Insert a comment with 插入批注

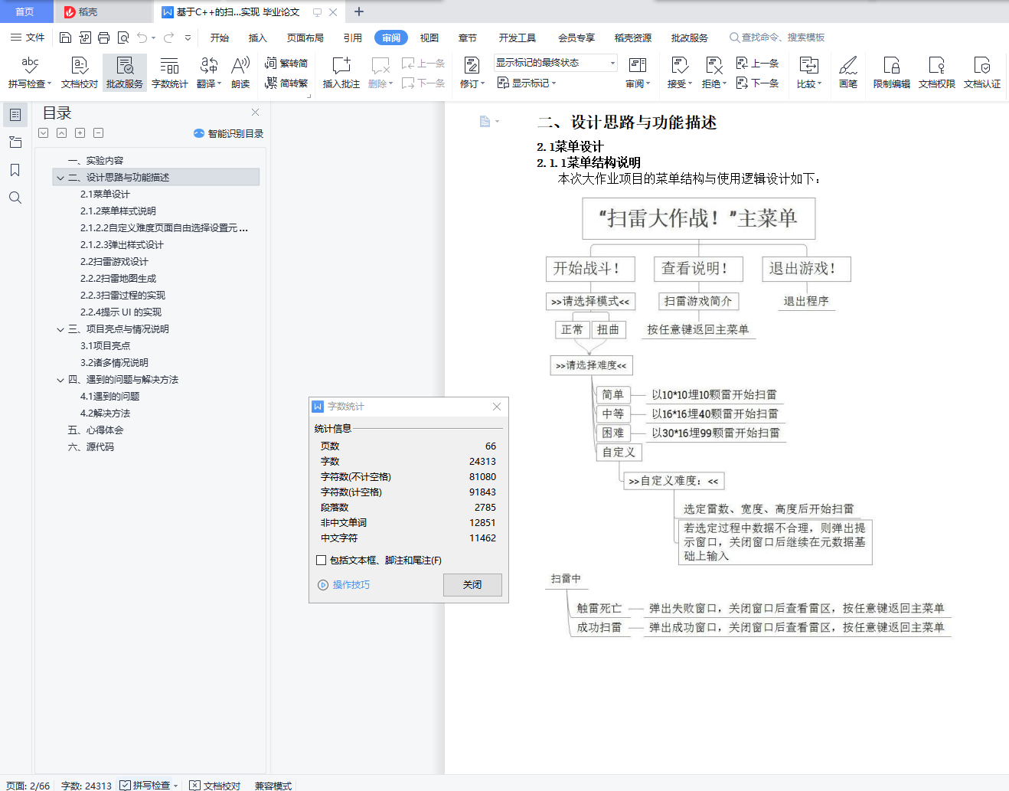pyautogui.click(x=341, y=73)
